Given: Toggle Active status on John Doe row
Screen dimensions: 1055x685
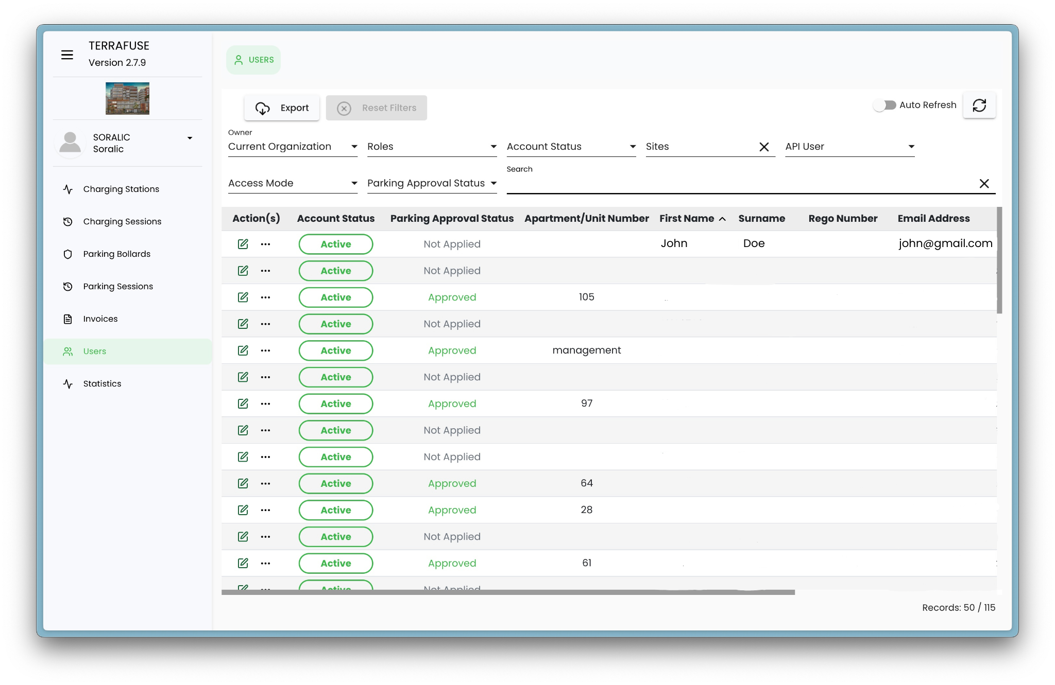Looking at the screenshot, I should point(336,244).
